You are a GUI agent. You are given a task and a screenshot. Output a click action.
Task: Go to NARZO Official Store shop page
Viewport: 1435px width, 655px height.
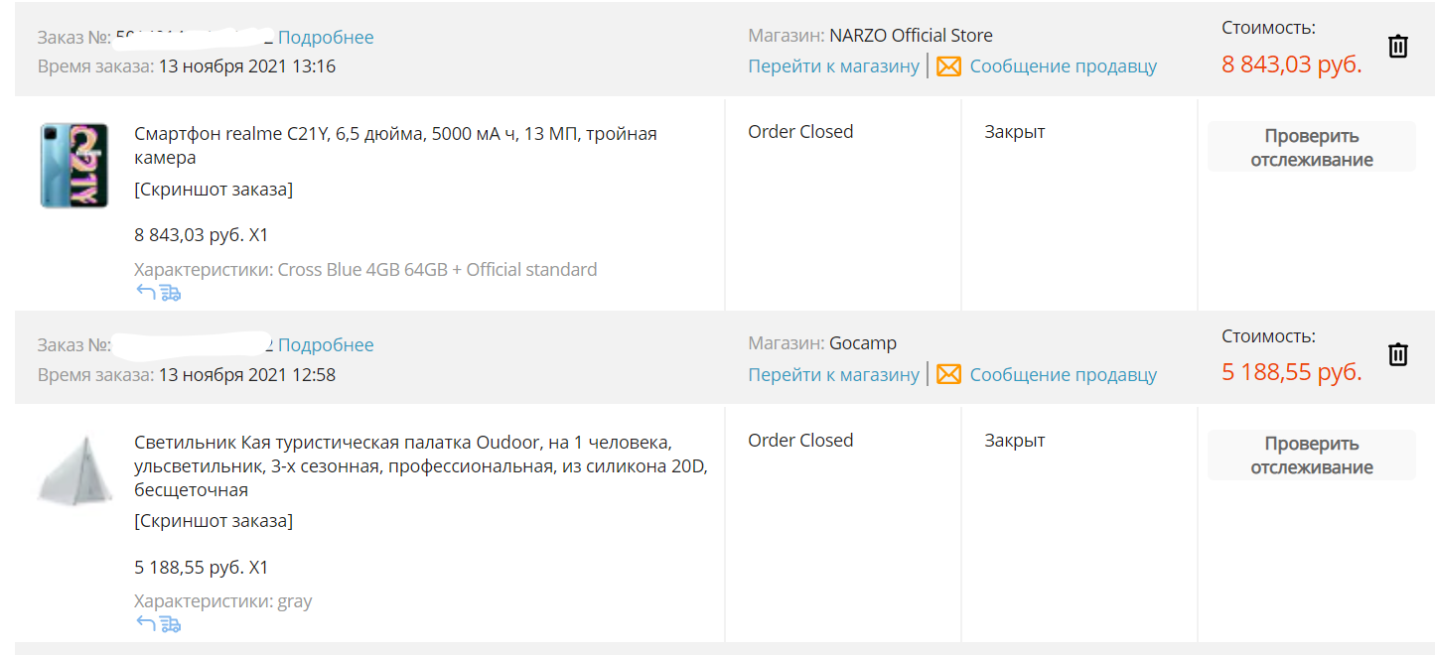(834, 66)
